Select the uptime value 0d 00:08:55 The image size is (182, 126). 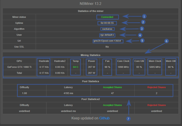click(107, 23)
